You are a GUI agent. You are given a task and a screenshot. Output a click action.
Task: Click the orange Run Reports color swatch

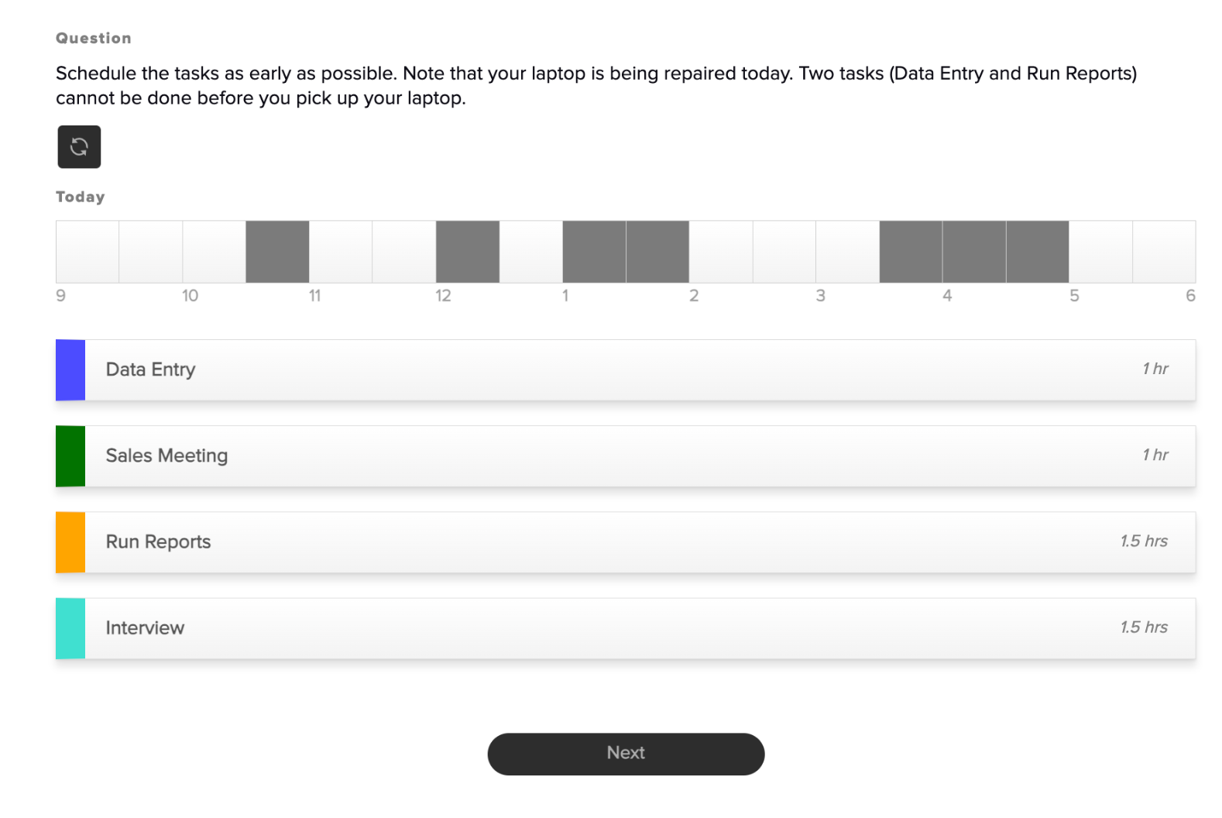[70, 542]
